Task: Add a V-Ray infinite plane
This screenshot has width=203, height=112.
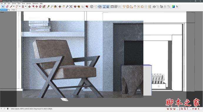Action: [154, 6]
